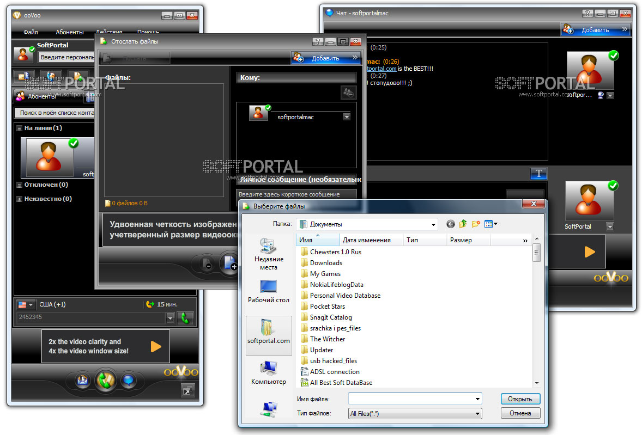642x435 pixels.
Task: Open text chat via blue bubble icon
Action: pyautogui.click(x=129, y=381)
